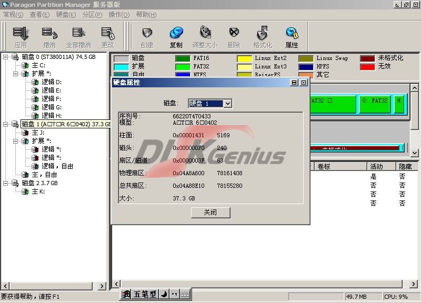The height and width of the screenshot is (303, 421).
Task: Click the 复制 (Copy) partition icon
Action: point(176,34)
